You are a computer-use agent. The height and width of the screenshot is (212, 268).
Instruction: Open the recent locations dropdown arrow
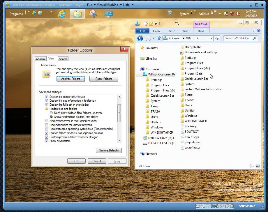153,38
